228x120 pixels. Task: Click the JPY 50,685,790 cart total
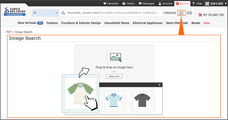[x=213, y=15]
